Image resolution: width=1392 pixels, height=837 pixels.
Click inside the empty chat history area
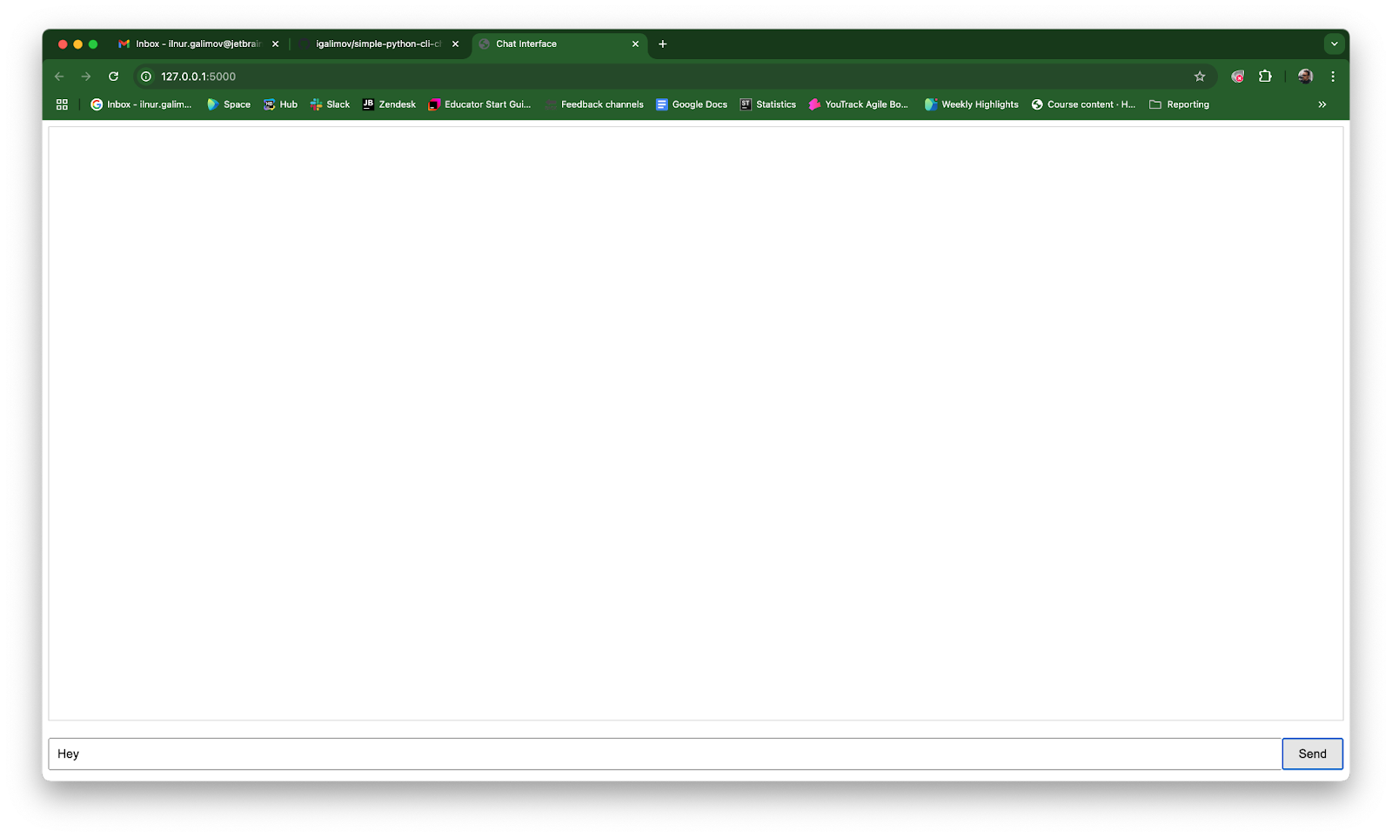point(695,424)
